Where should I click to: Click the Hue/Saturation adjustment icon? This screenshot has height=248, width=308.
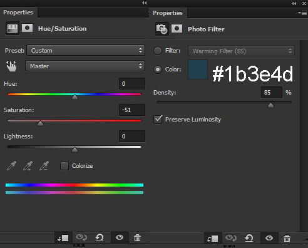(x=13, y=28)
